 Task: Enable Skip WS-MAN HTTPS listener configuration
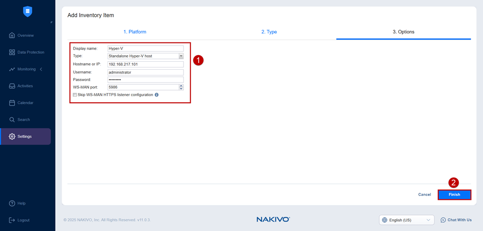75,95
